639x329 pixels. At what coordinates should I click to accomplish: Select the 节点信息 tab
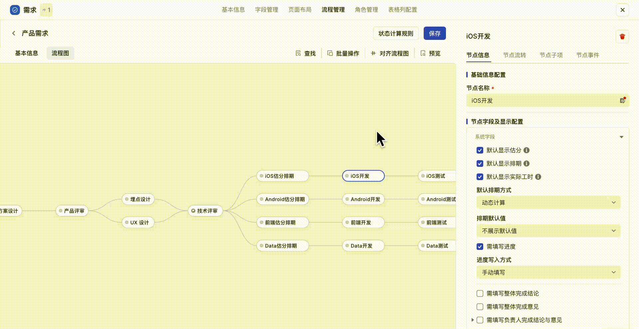point(478,55)
